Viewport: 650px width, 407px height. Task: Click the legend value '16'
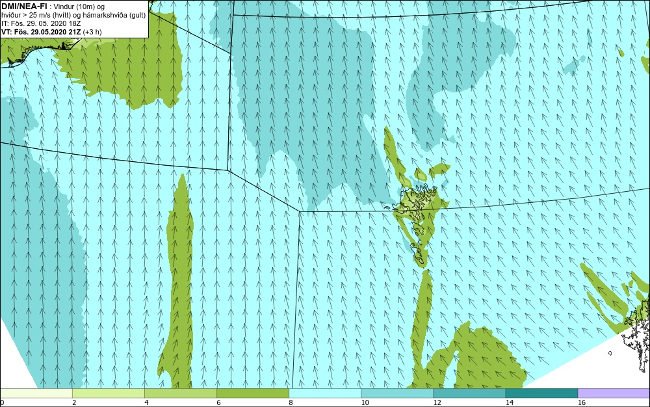[x=582, y=402]
